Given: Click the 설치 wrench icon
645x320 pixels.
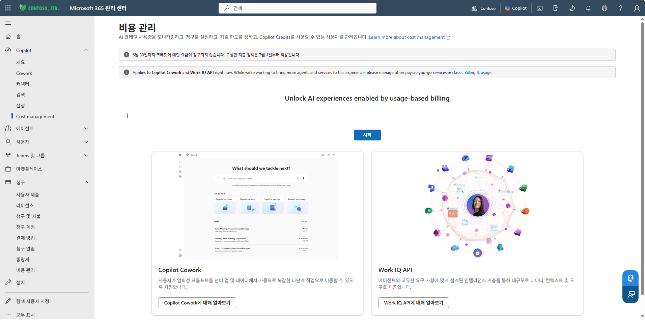Looking at the screenshot, I should point(8,282).
